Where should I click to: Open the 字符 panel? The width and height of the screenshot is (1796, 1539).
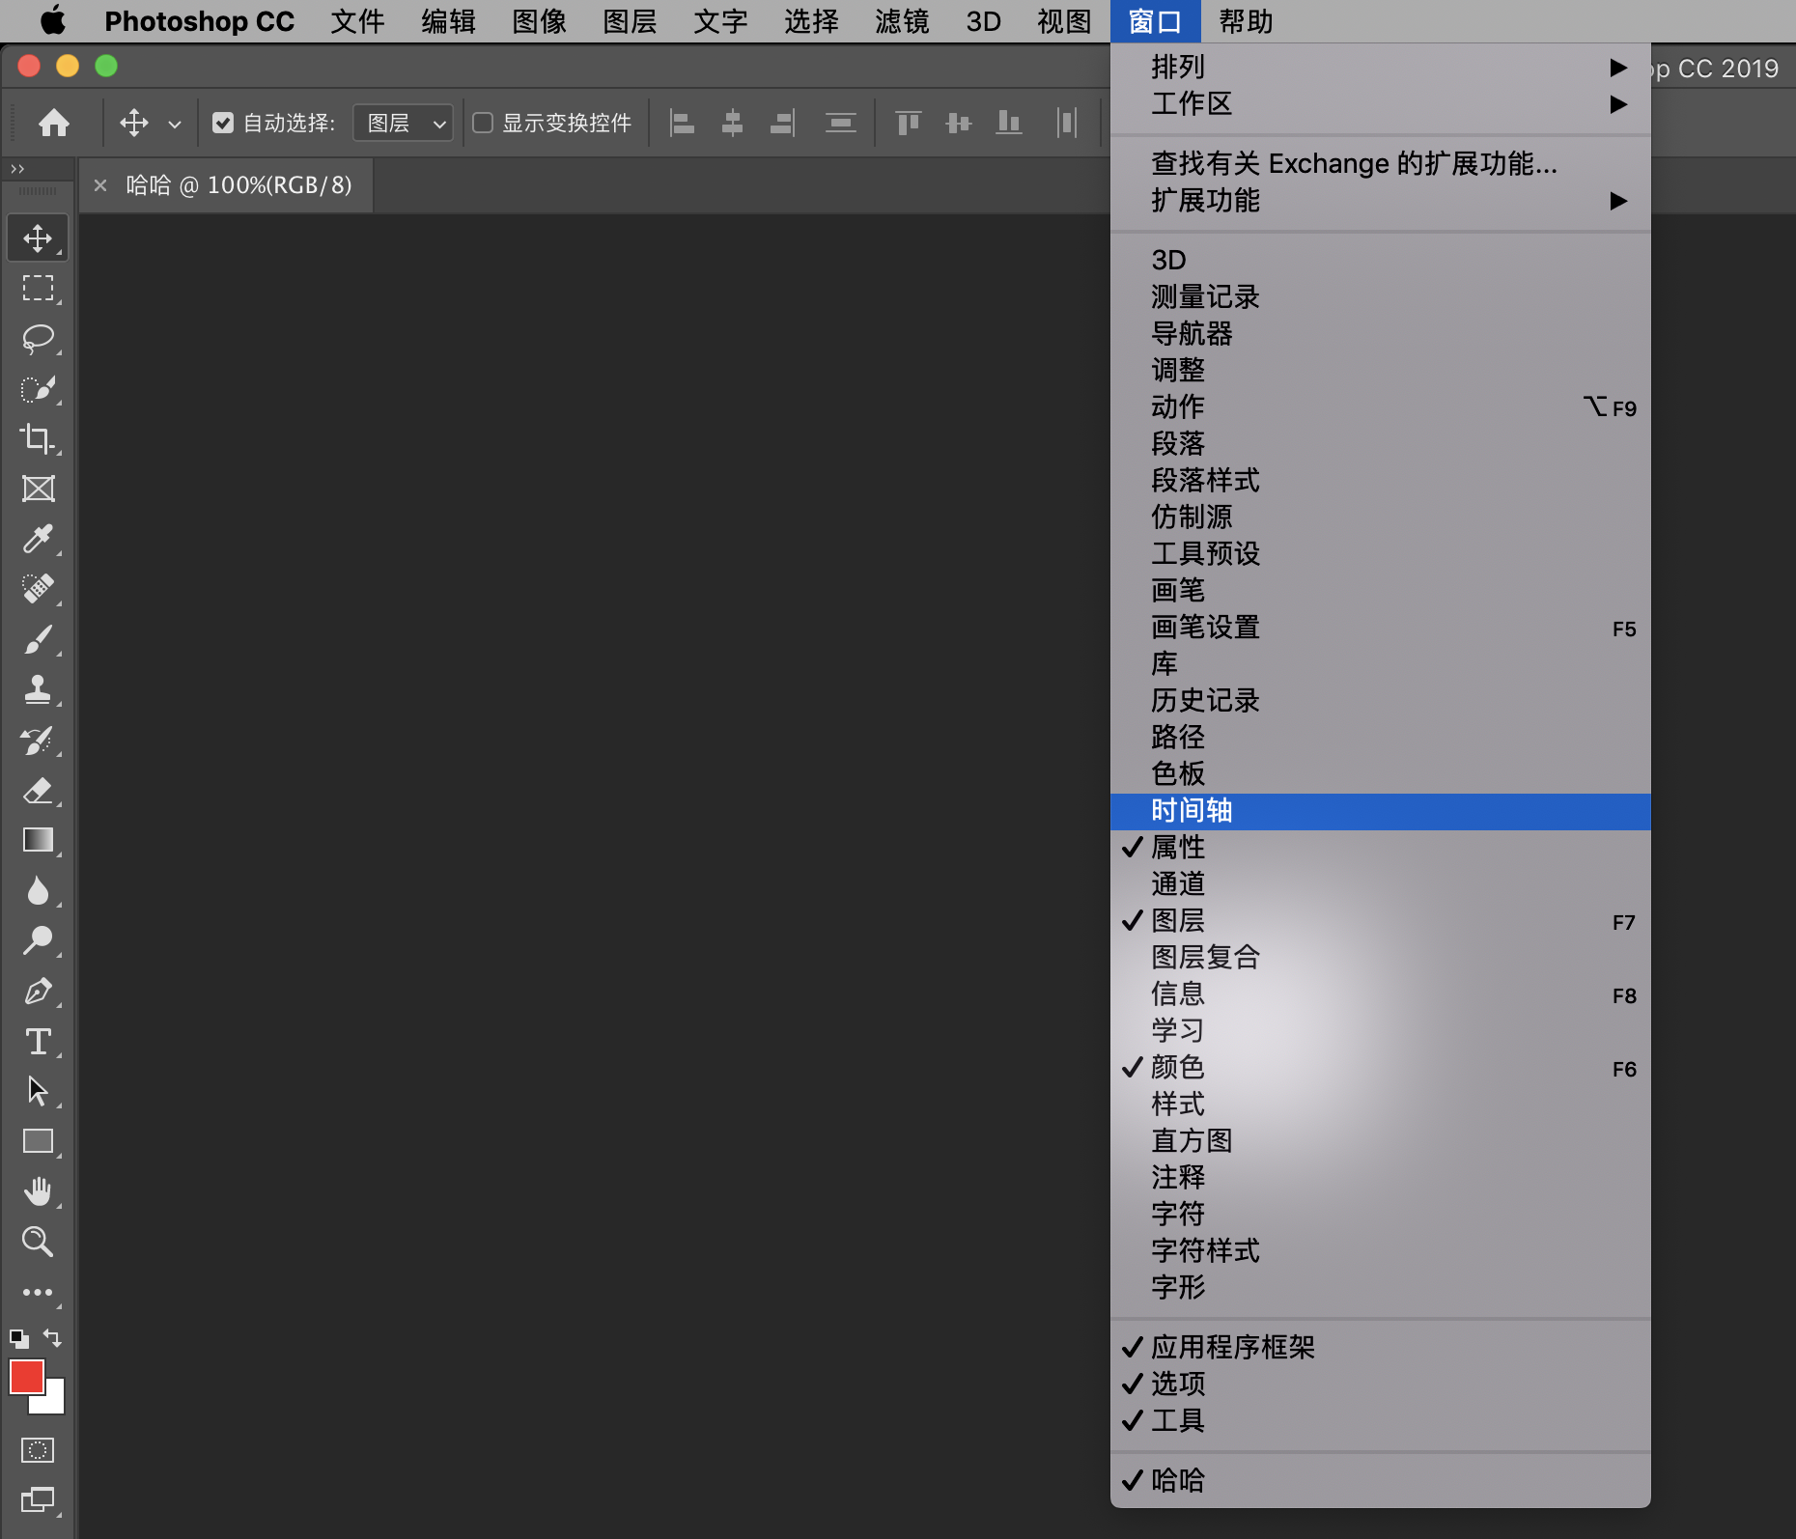(x=1381, y=1215)
